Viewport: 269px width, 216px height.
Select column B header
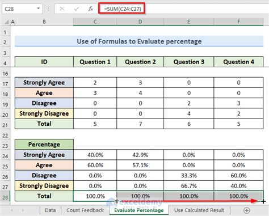coord(44,22)
